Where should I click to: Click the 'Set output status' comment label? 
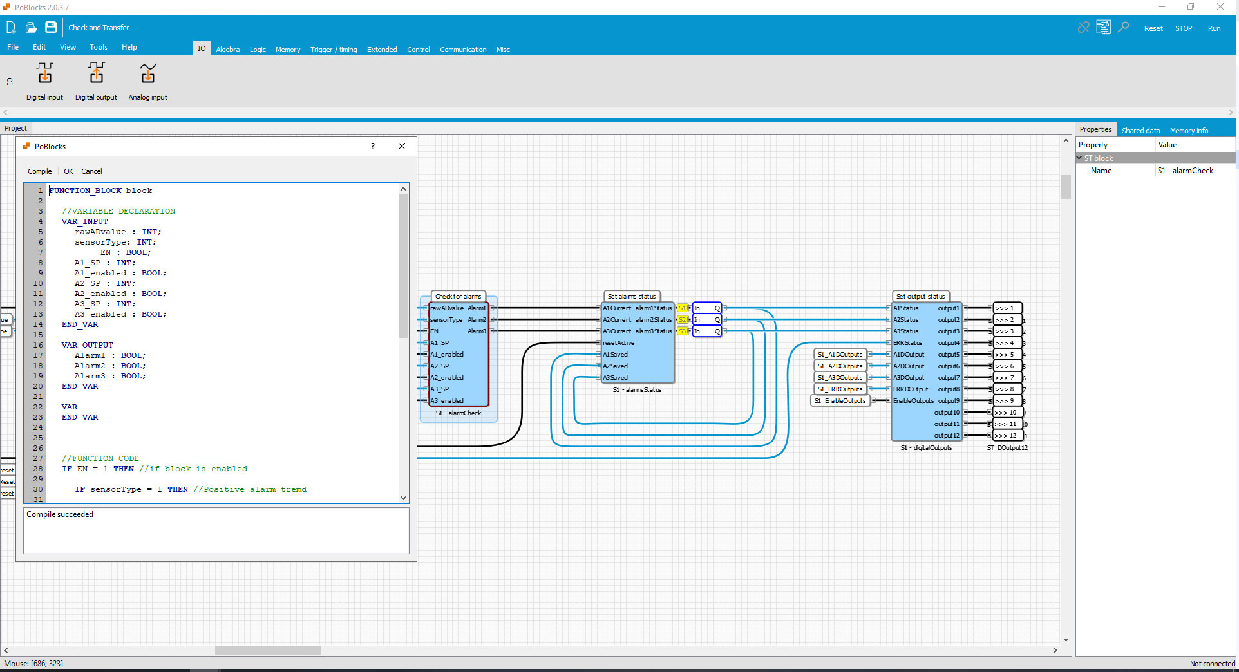pos(920,296)
